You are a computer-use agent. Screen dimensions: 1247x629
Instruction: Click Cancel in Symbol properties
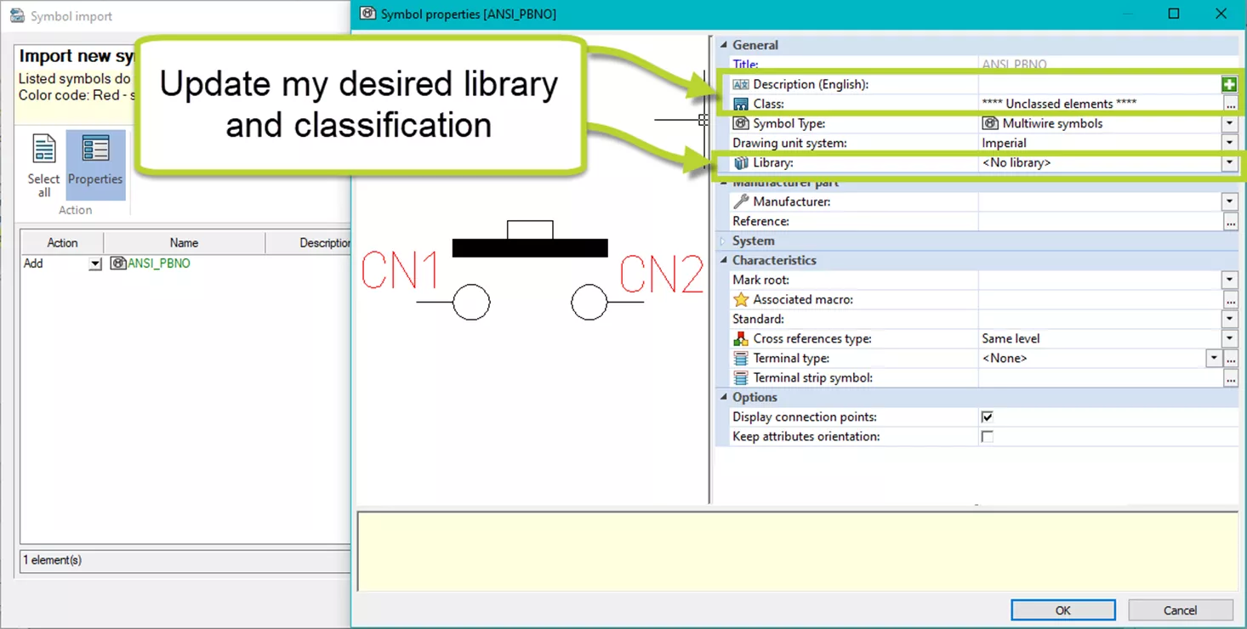pyautogui.click(x=1180, y=610)
